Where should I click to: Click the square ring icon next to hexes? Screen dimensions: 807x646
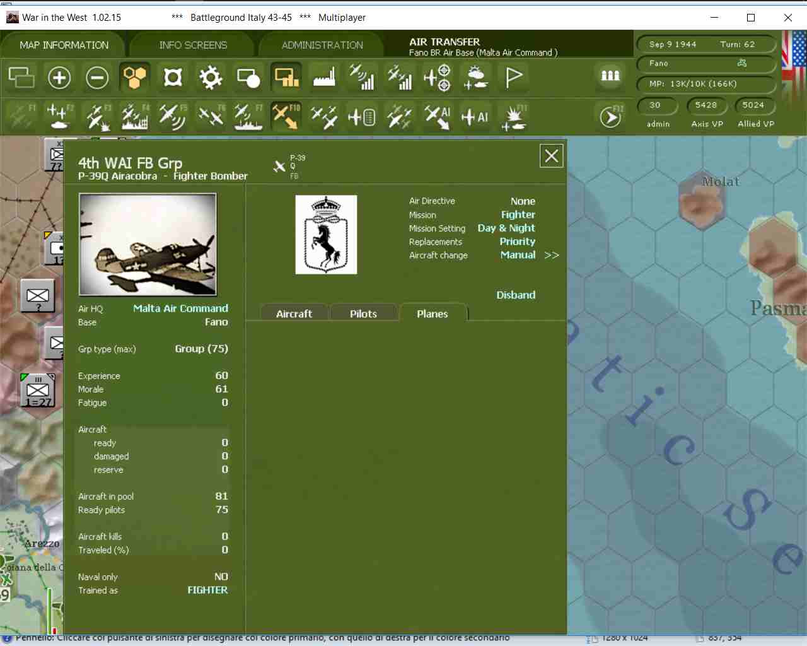173,78
